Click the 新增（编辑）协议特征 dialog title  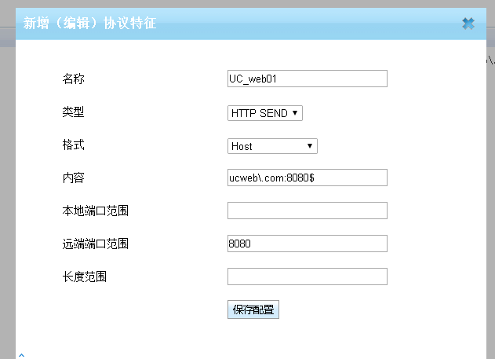(x=89, y=24)
